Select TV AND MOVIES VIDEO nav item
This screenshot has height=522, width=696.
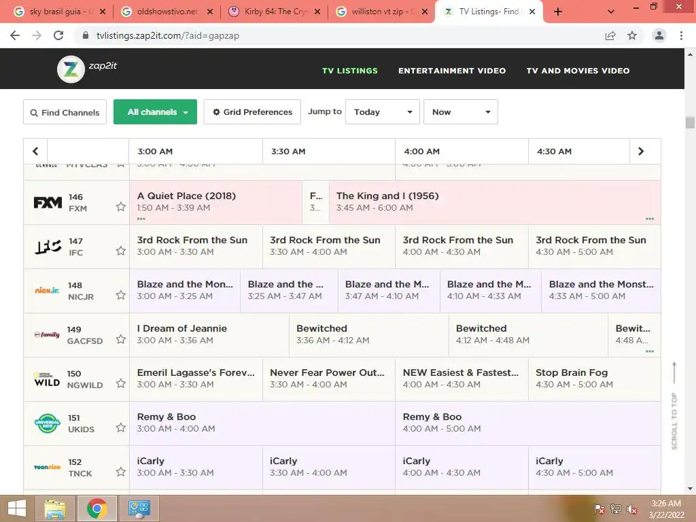578,71
